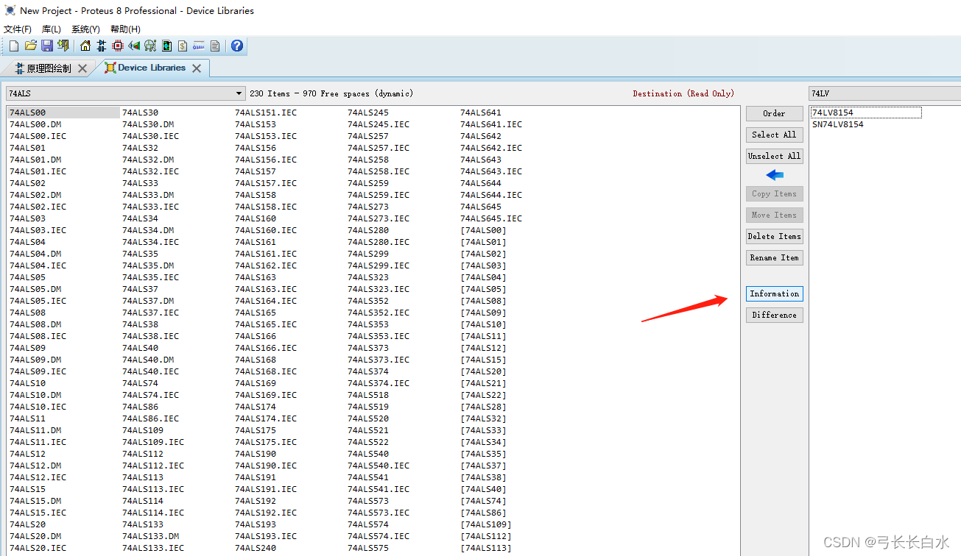The image size is (961, 556).
Task: Select the 74ALS133.DM item
Action: [150, 536]
